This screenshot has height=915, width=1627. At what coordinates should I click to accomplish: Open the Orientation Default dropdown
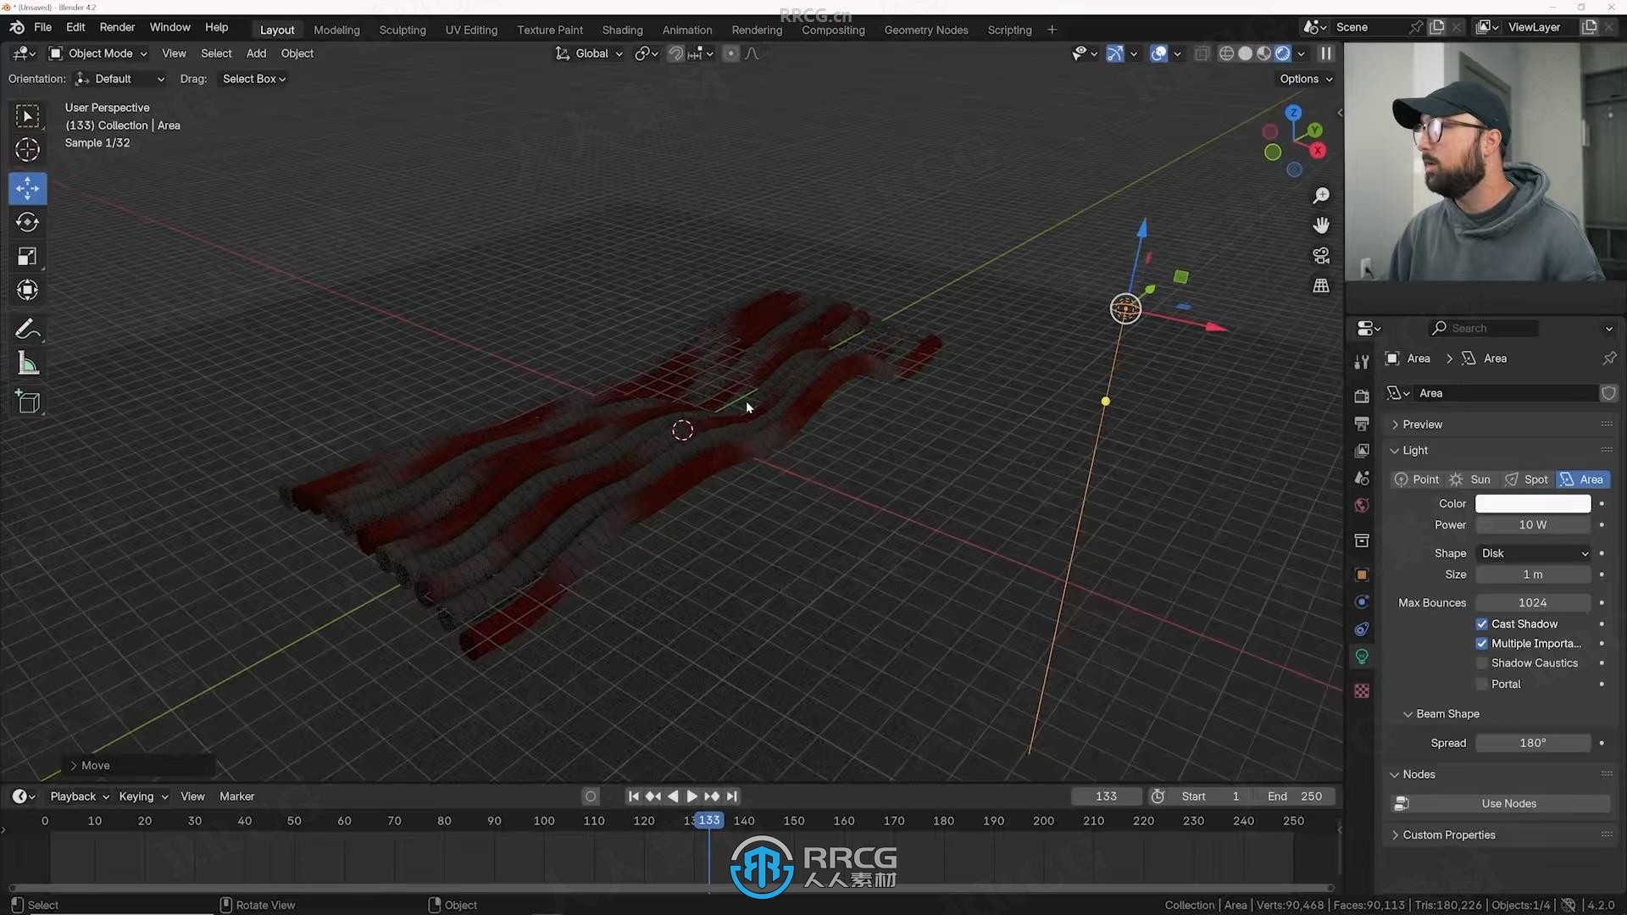coord(119,79)
